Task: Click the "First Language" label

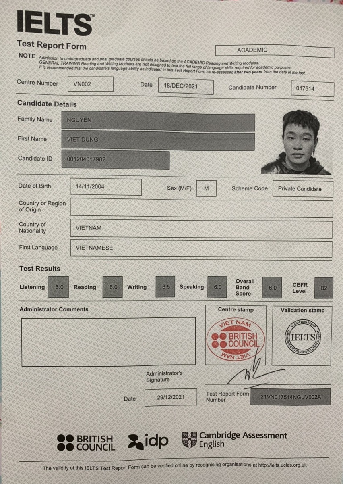Action: tap(38, 248)
